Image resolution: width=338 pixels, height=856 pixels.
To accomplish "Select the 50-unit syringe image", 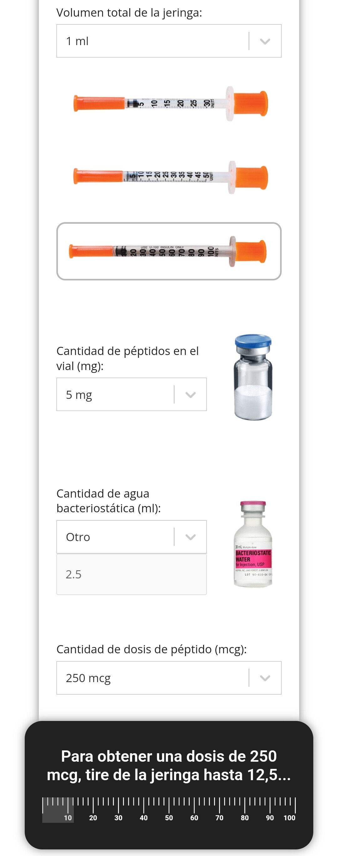I will [170, 177].
